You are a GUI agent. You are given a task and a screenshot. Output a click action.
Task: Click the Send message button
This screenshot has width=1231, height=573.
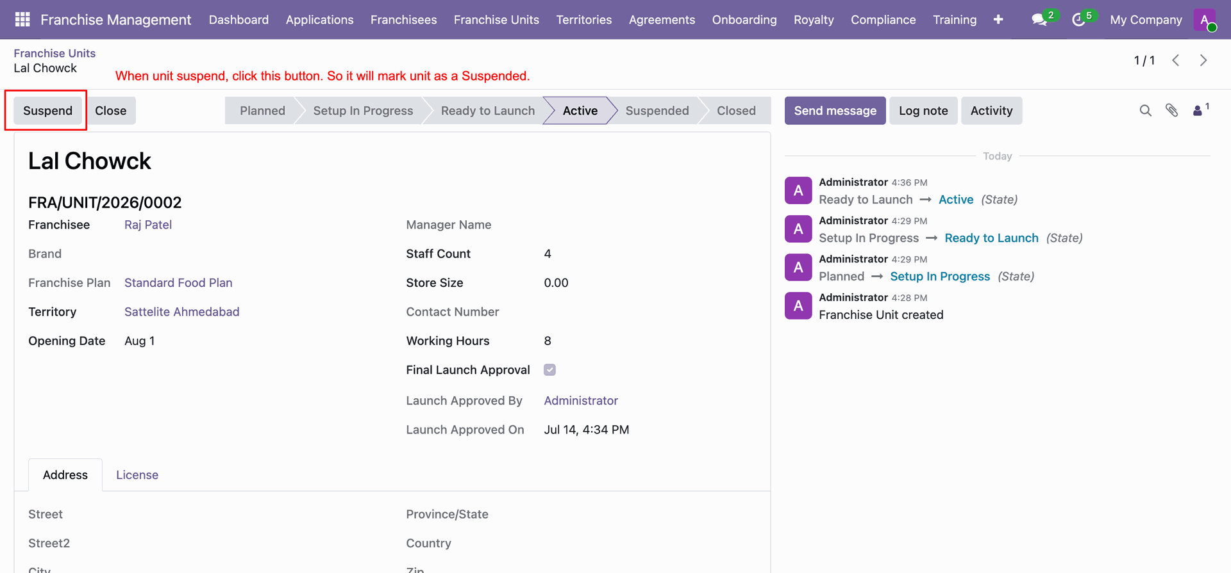tap(835, 111)
